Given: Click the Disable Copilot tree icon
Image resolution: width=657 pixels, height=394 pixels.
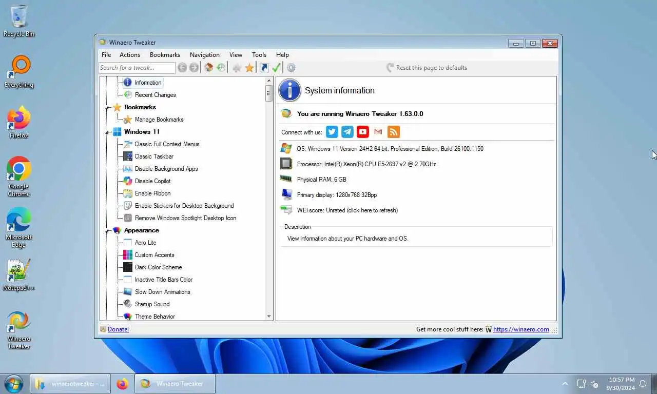Looking at the screenshot, I should [128, 181].
